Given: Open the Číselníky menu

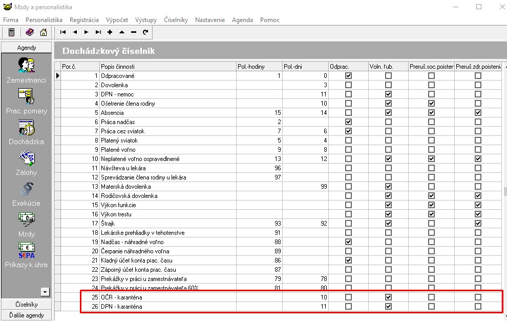Looking at the screenshot, I should 176,20.
